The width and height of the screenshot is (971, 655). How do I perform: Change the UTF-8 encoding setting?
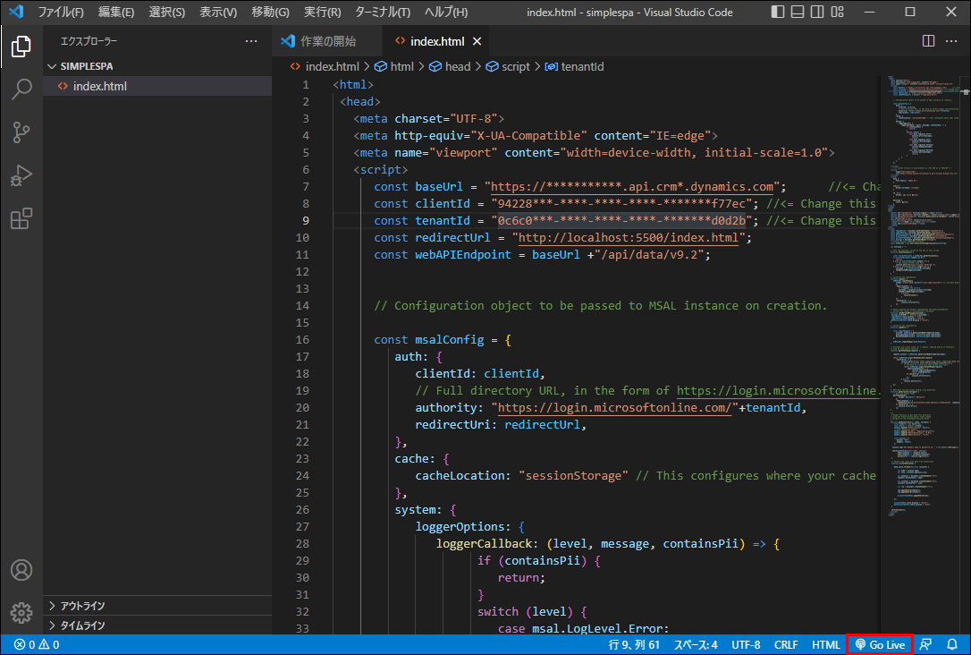click(x=746, y=644)
